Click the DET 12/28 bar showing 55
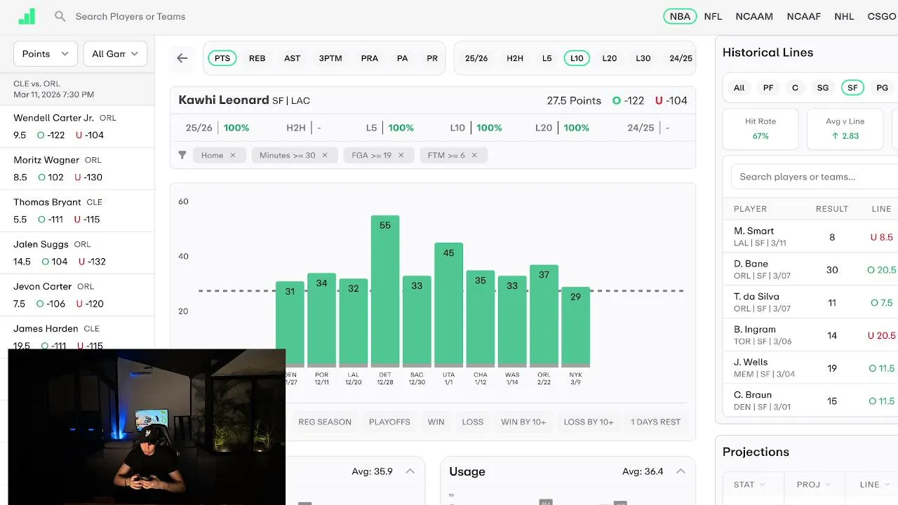Viewport: 898px width, 505px height. click(385, 291)
